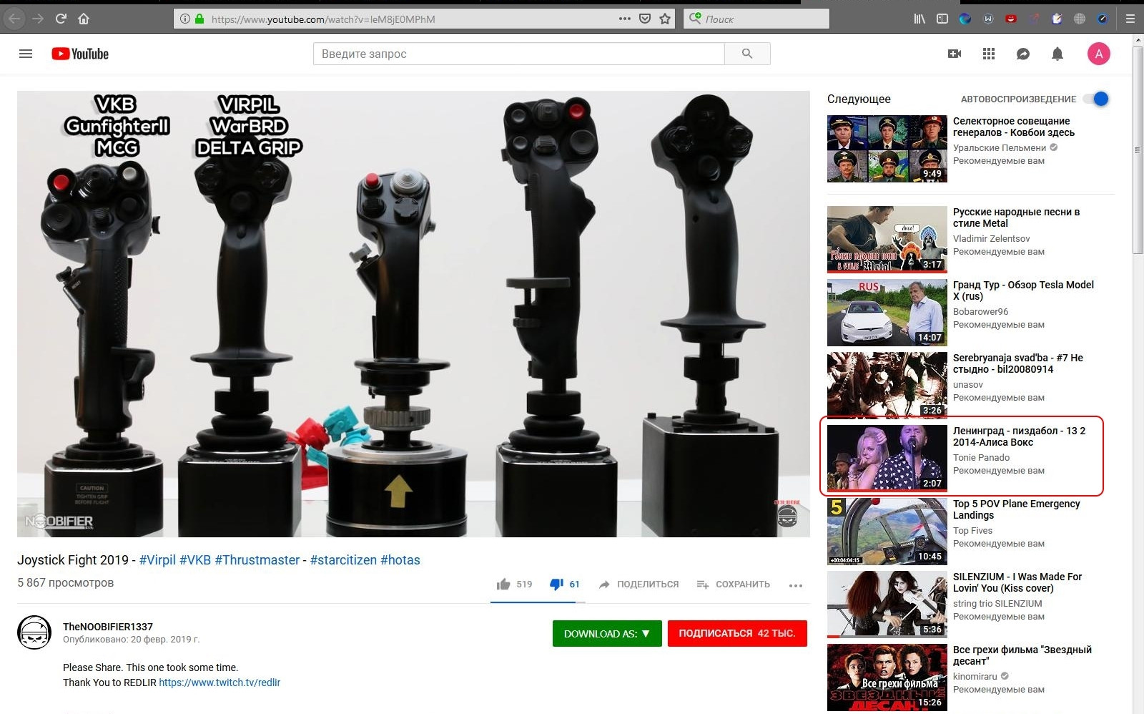Click the Top 5 POV Plane Emergency Landings title

tap(1017, 509)
